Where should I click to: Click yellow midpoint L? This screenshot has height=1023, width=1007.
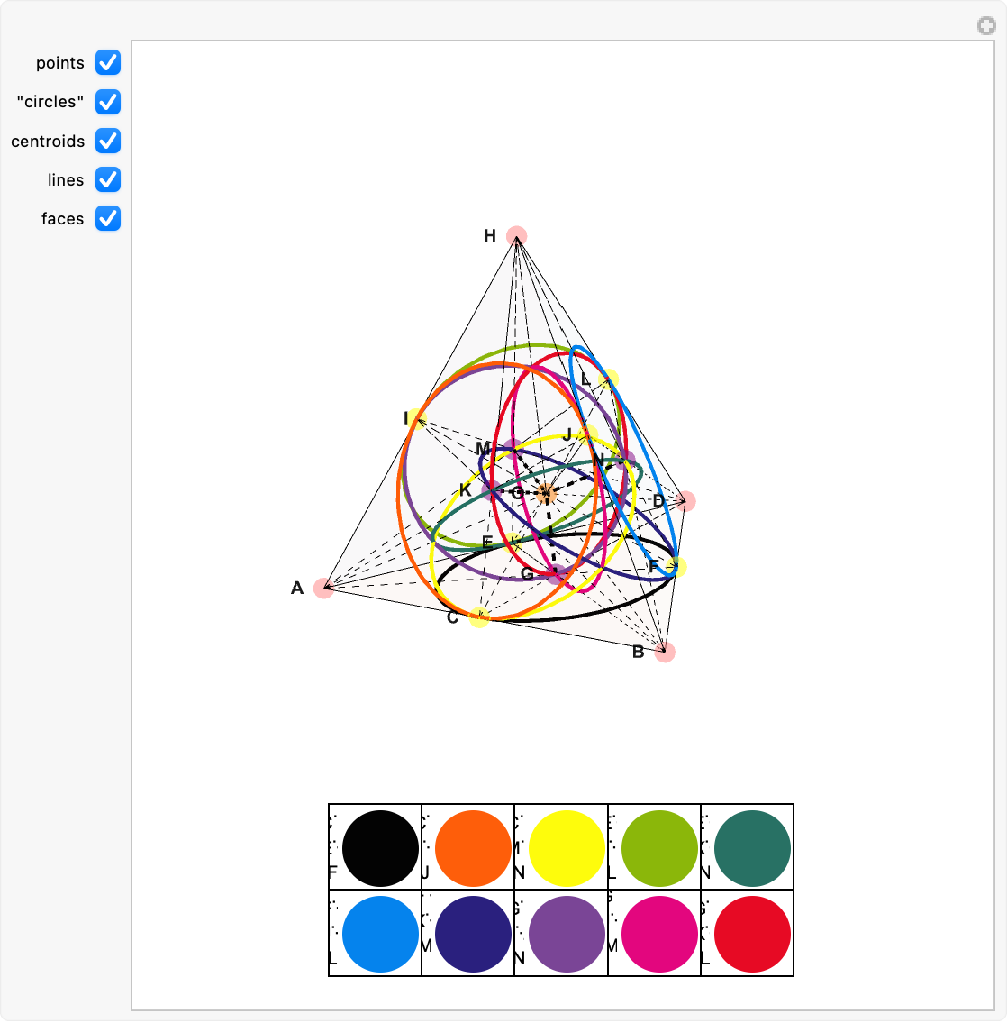(608, 379)
